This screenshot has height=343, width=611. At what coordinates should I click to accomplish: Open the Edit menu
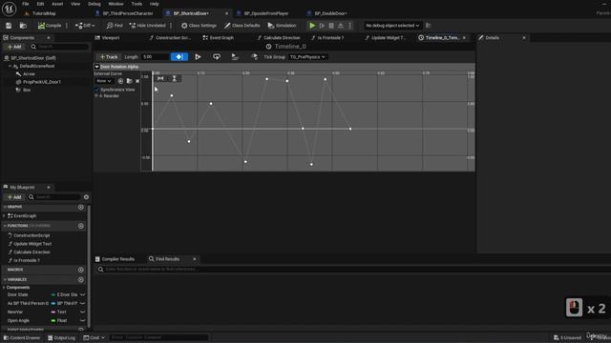click(40, 4)
